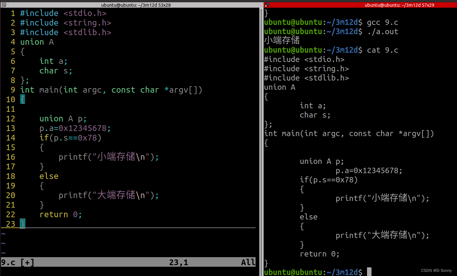
Task: Click printf 小端存储 on vim line 16
Action: coord(109,157)
